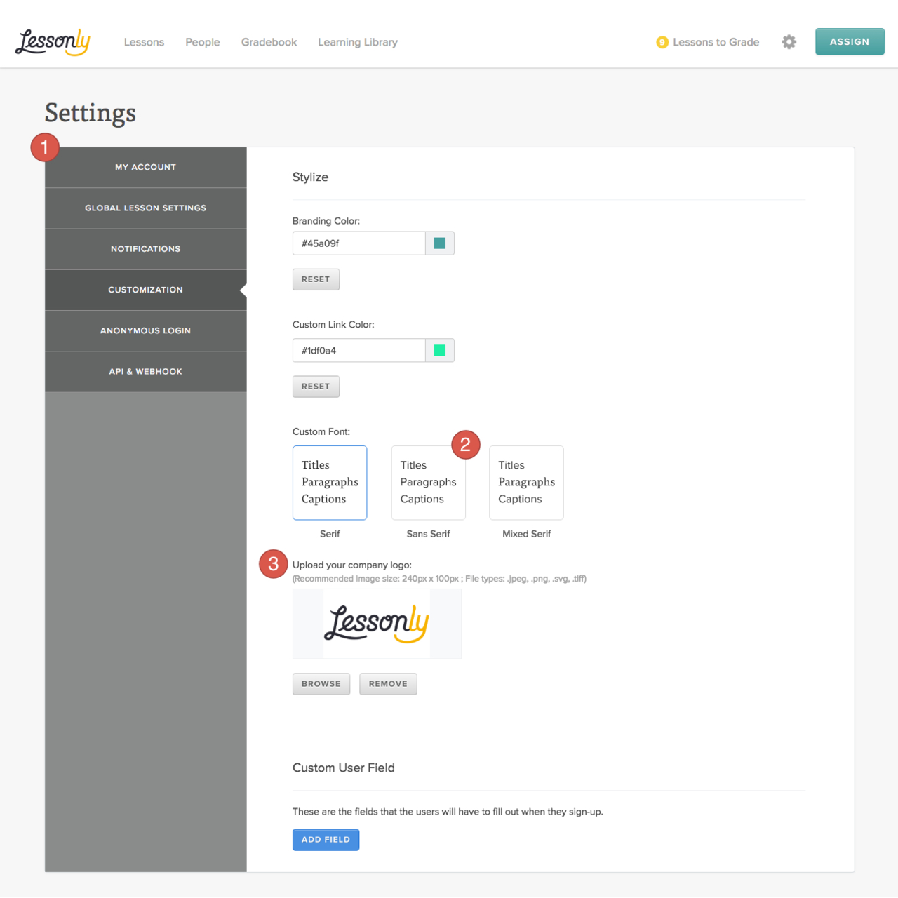Open the settings gear menu
This screenshot has height=898, width=898.
tap(789, 42)
